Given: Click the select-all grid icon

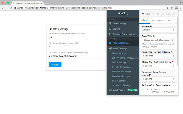Looking at the screenshot, I should (169, 14).
